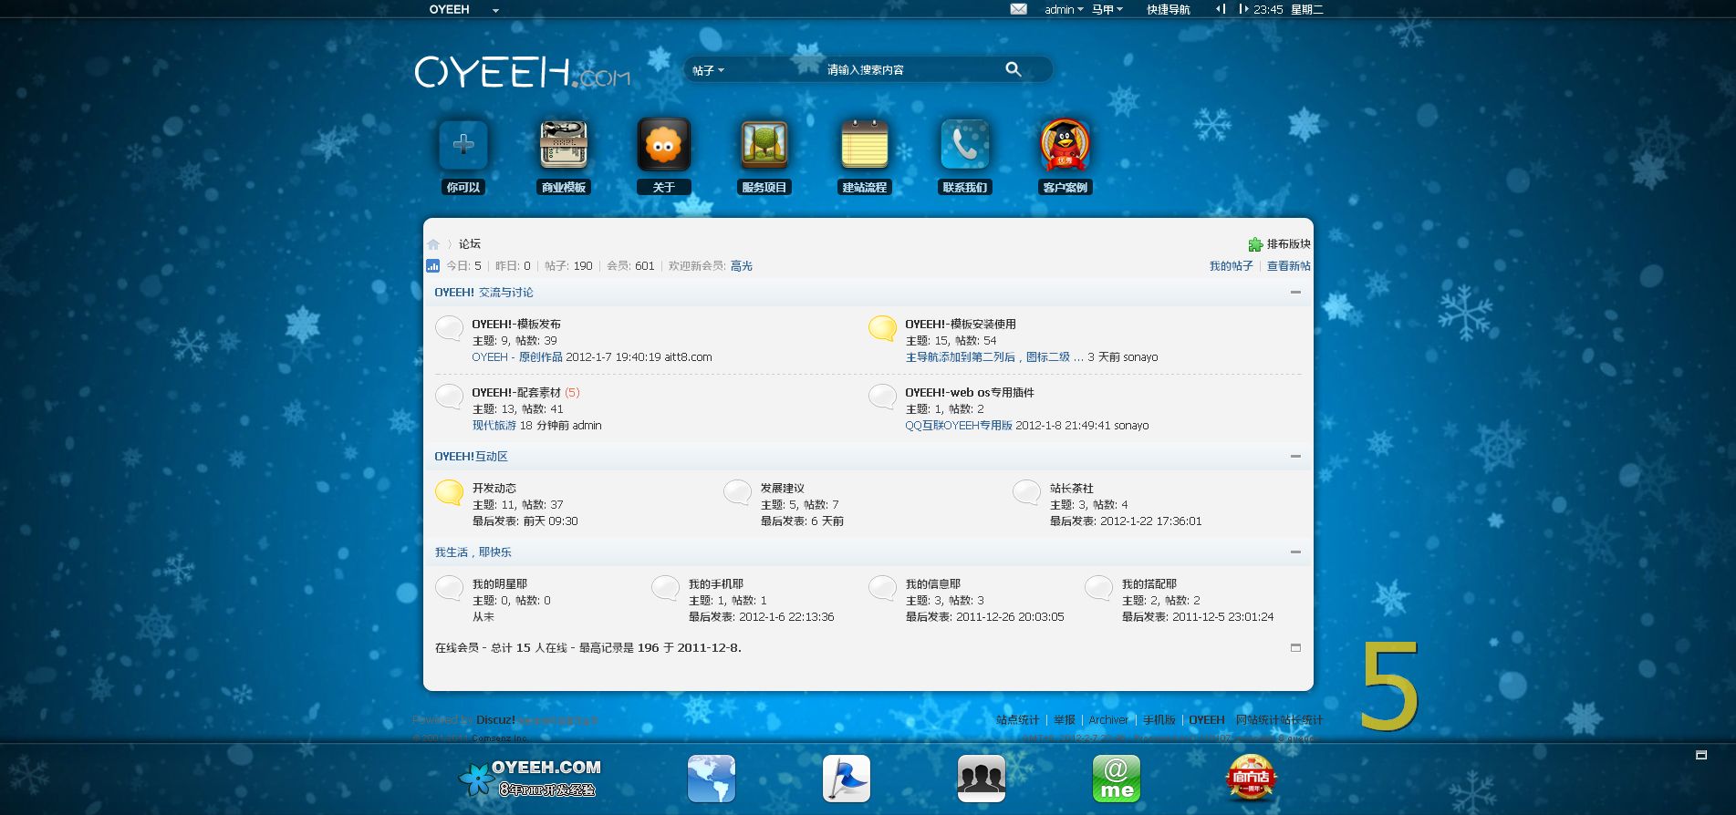Click the 排布版块 text link
1736x815 pixels.
(x=1289, y=244)
